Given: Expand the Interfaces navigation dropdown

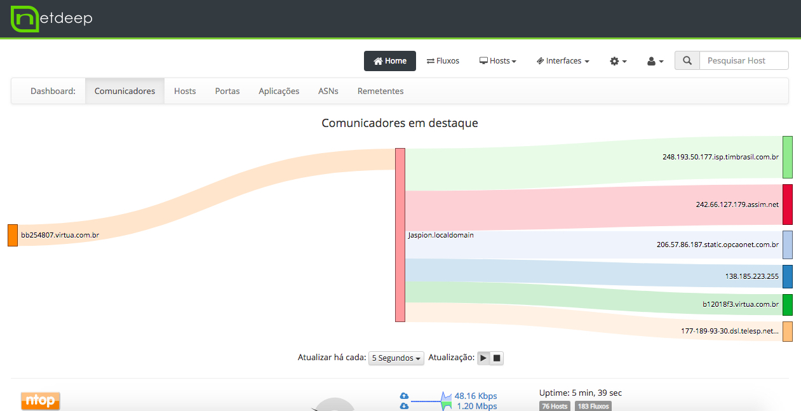Looking at the screenshot, I should (x=563, y=61).
